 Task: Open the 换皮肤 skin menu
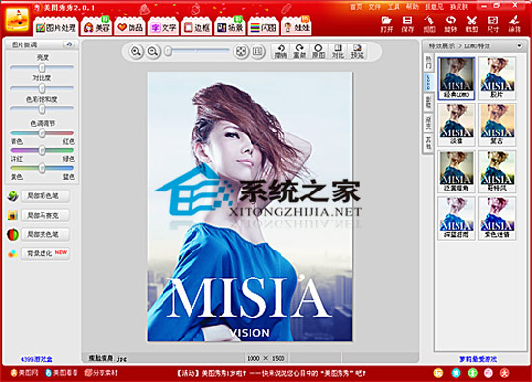pyautogui.click(x=458, y=7)
